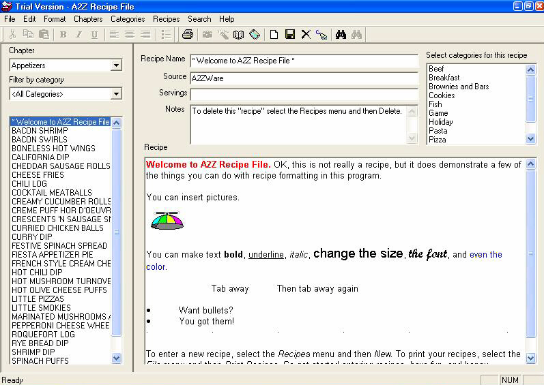Delete recipe with the X icon
Screen dimensions: 544x385
click(x=306, y=34)
